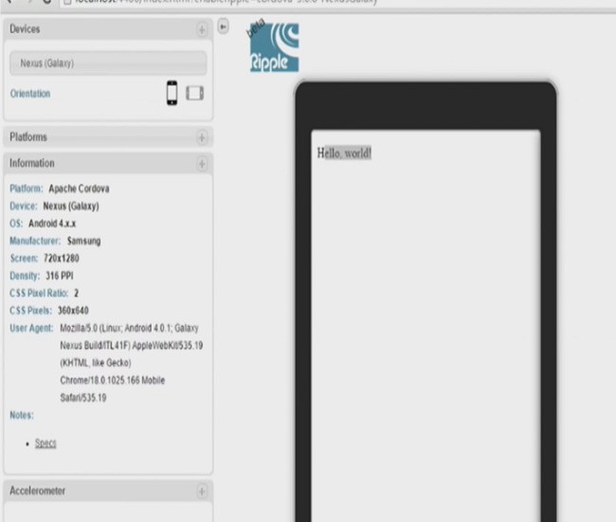Select the Apache Cordova platform value
The image size is (616, 522).
(79, 189)
